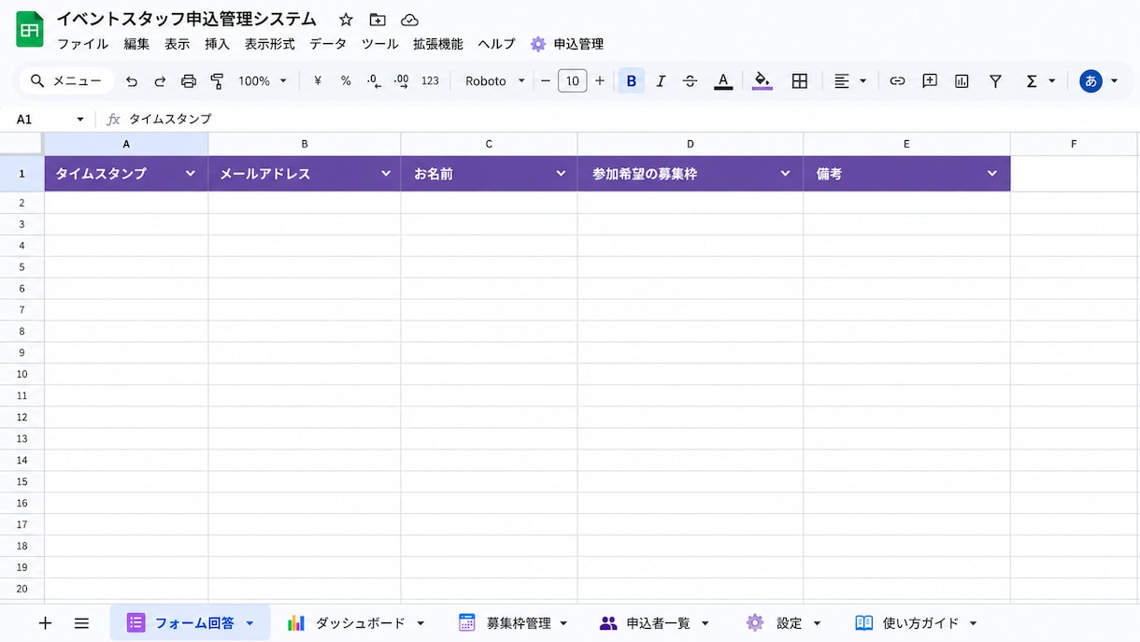Insert a comment
This screenshot has width=1140, height=642.
(x=930, y=81)
